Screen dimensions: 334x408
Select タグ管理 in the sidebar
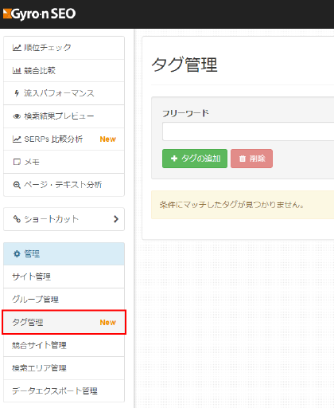coord(64,322)
